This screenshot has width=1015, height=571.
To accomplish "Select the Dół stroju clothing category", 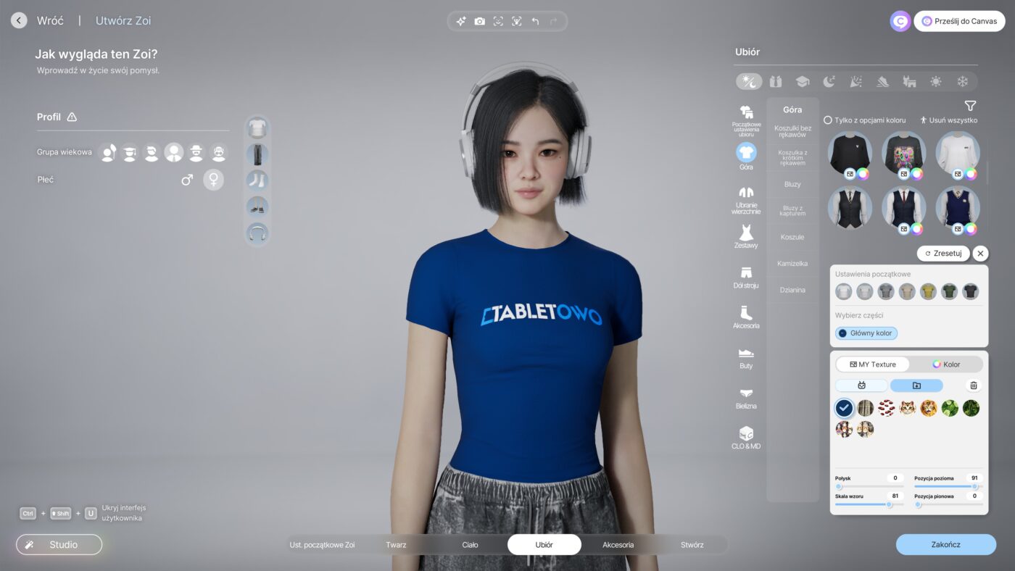I will click(746, 278).
